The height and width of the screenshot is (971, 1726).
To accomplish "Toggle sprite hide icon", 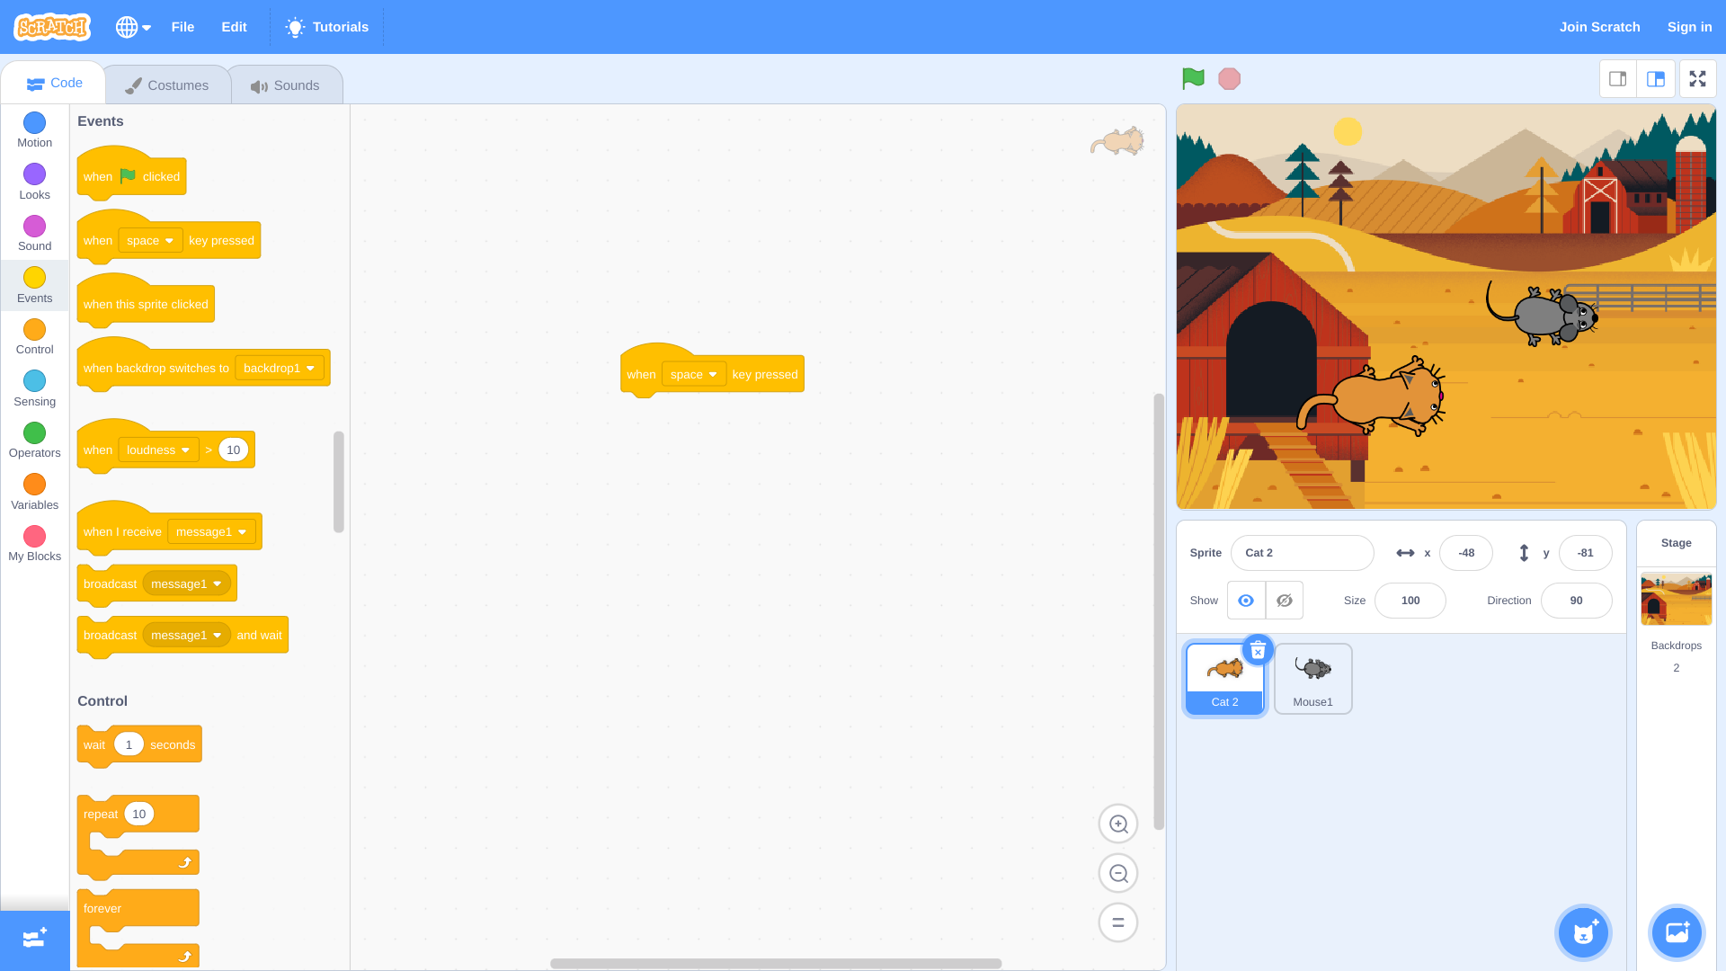I will pos(1284,600).
